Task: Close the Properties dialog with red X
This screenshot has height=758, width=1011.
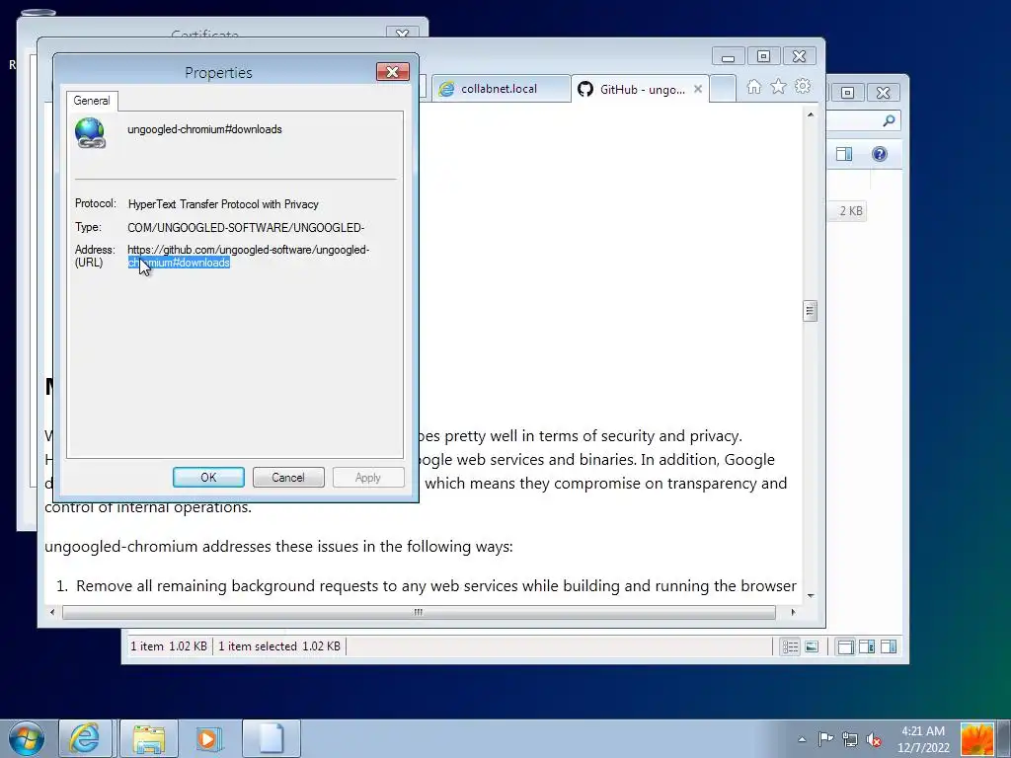Action: pos(393,71)
